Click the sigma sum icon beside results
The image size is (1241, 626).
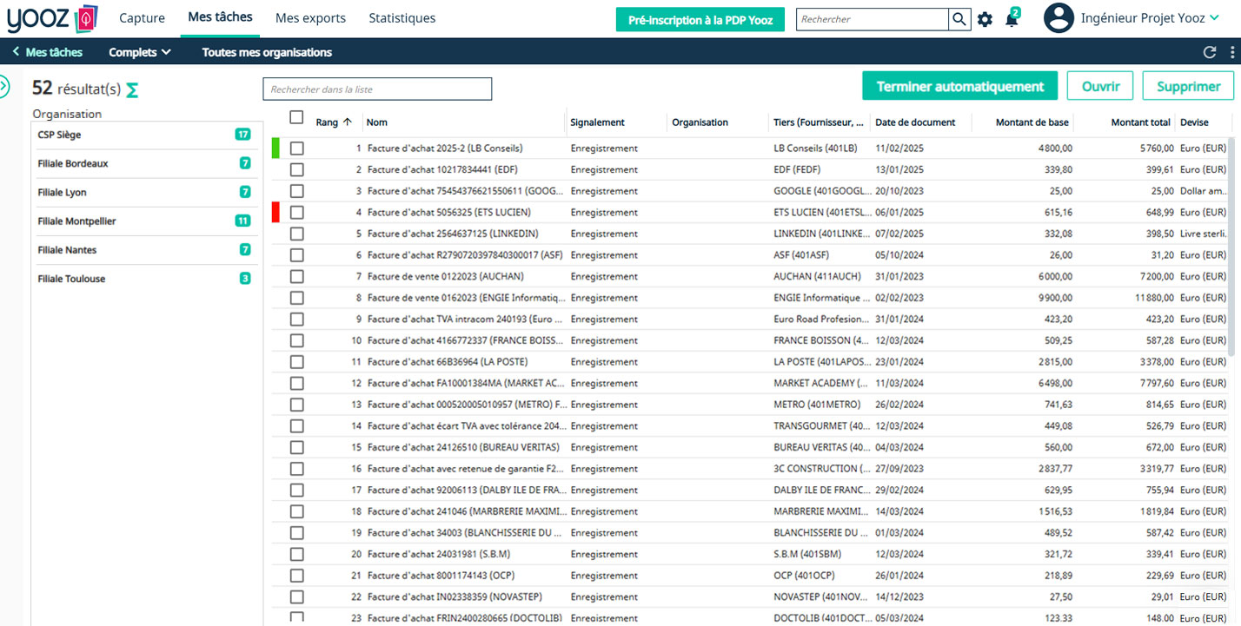(x=132, y=89)
